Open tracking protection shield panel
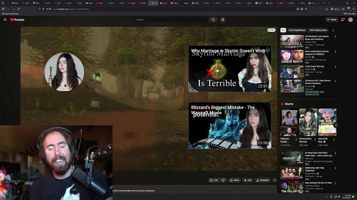 pyautogui.click(x=39, y=9)
